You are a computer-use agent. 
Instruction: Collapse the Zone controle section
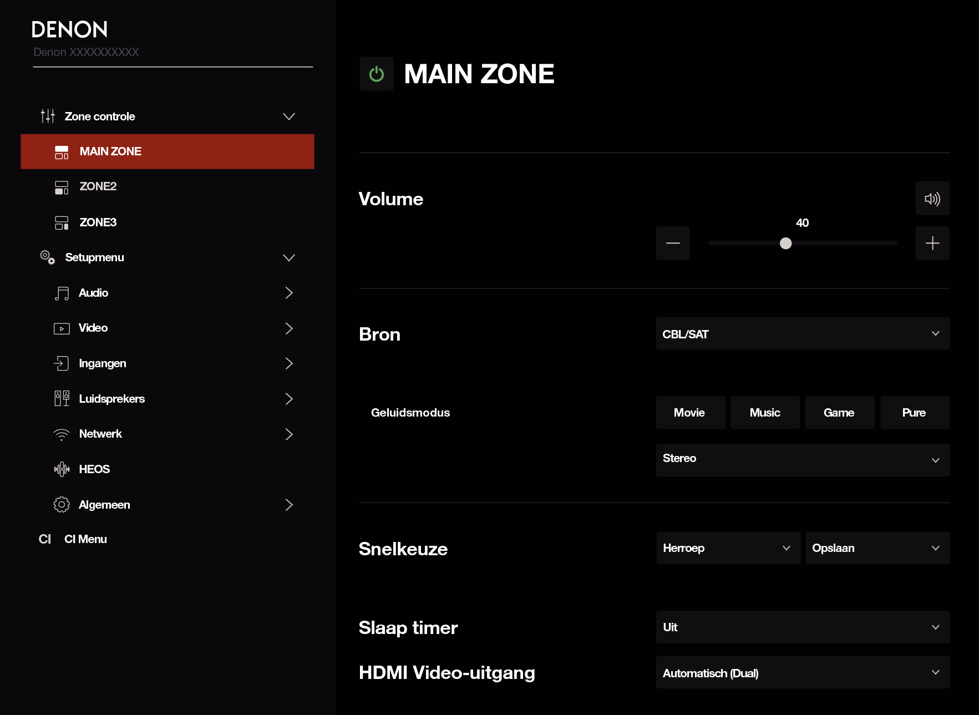click(288, 116)
